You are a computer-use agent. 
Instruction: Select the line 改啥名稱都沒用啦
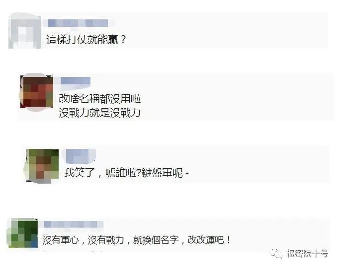point(100,99)
